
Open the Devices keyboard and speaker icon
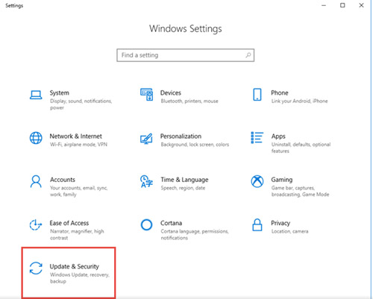[146, 94]
